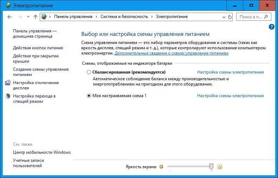Open 'Создание схемы управления питанием' link
The height and width of the screenshot is (178, 278).
coord(41,72)
